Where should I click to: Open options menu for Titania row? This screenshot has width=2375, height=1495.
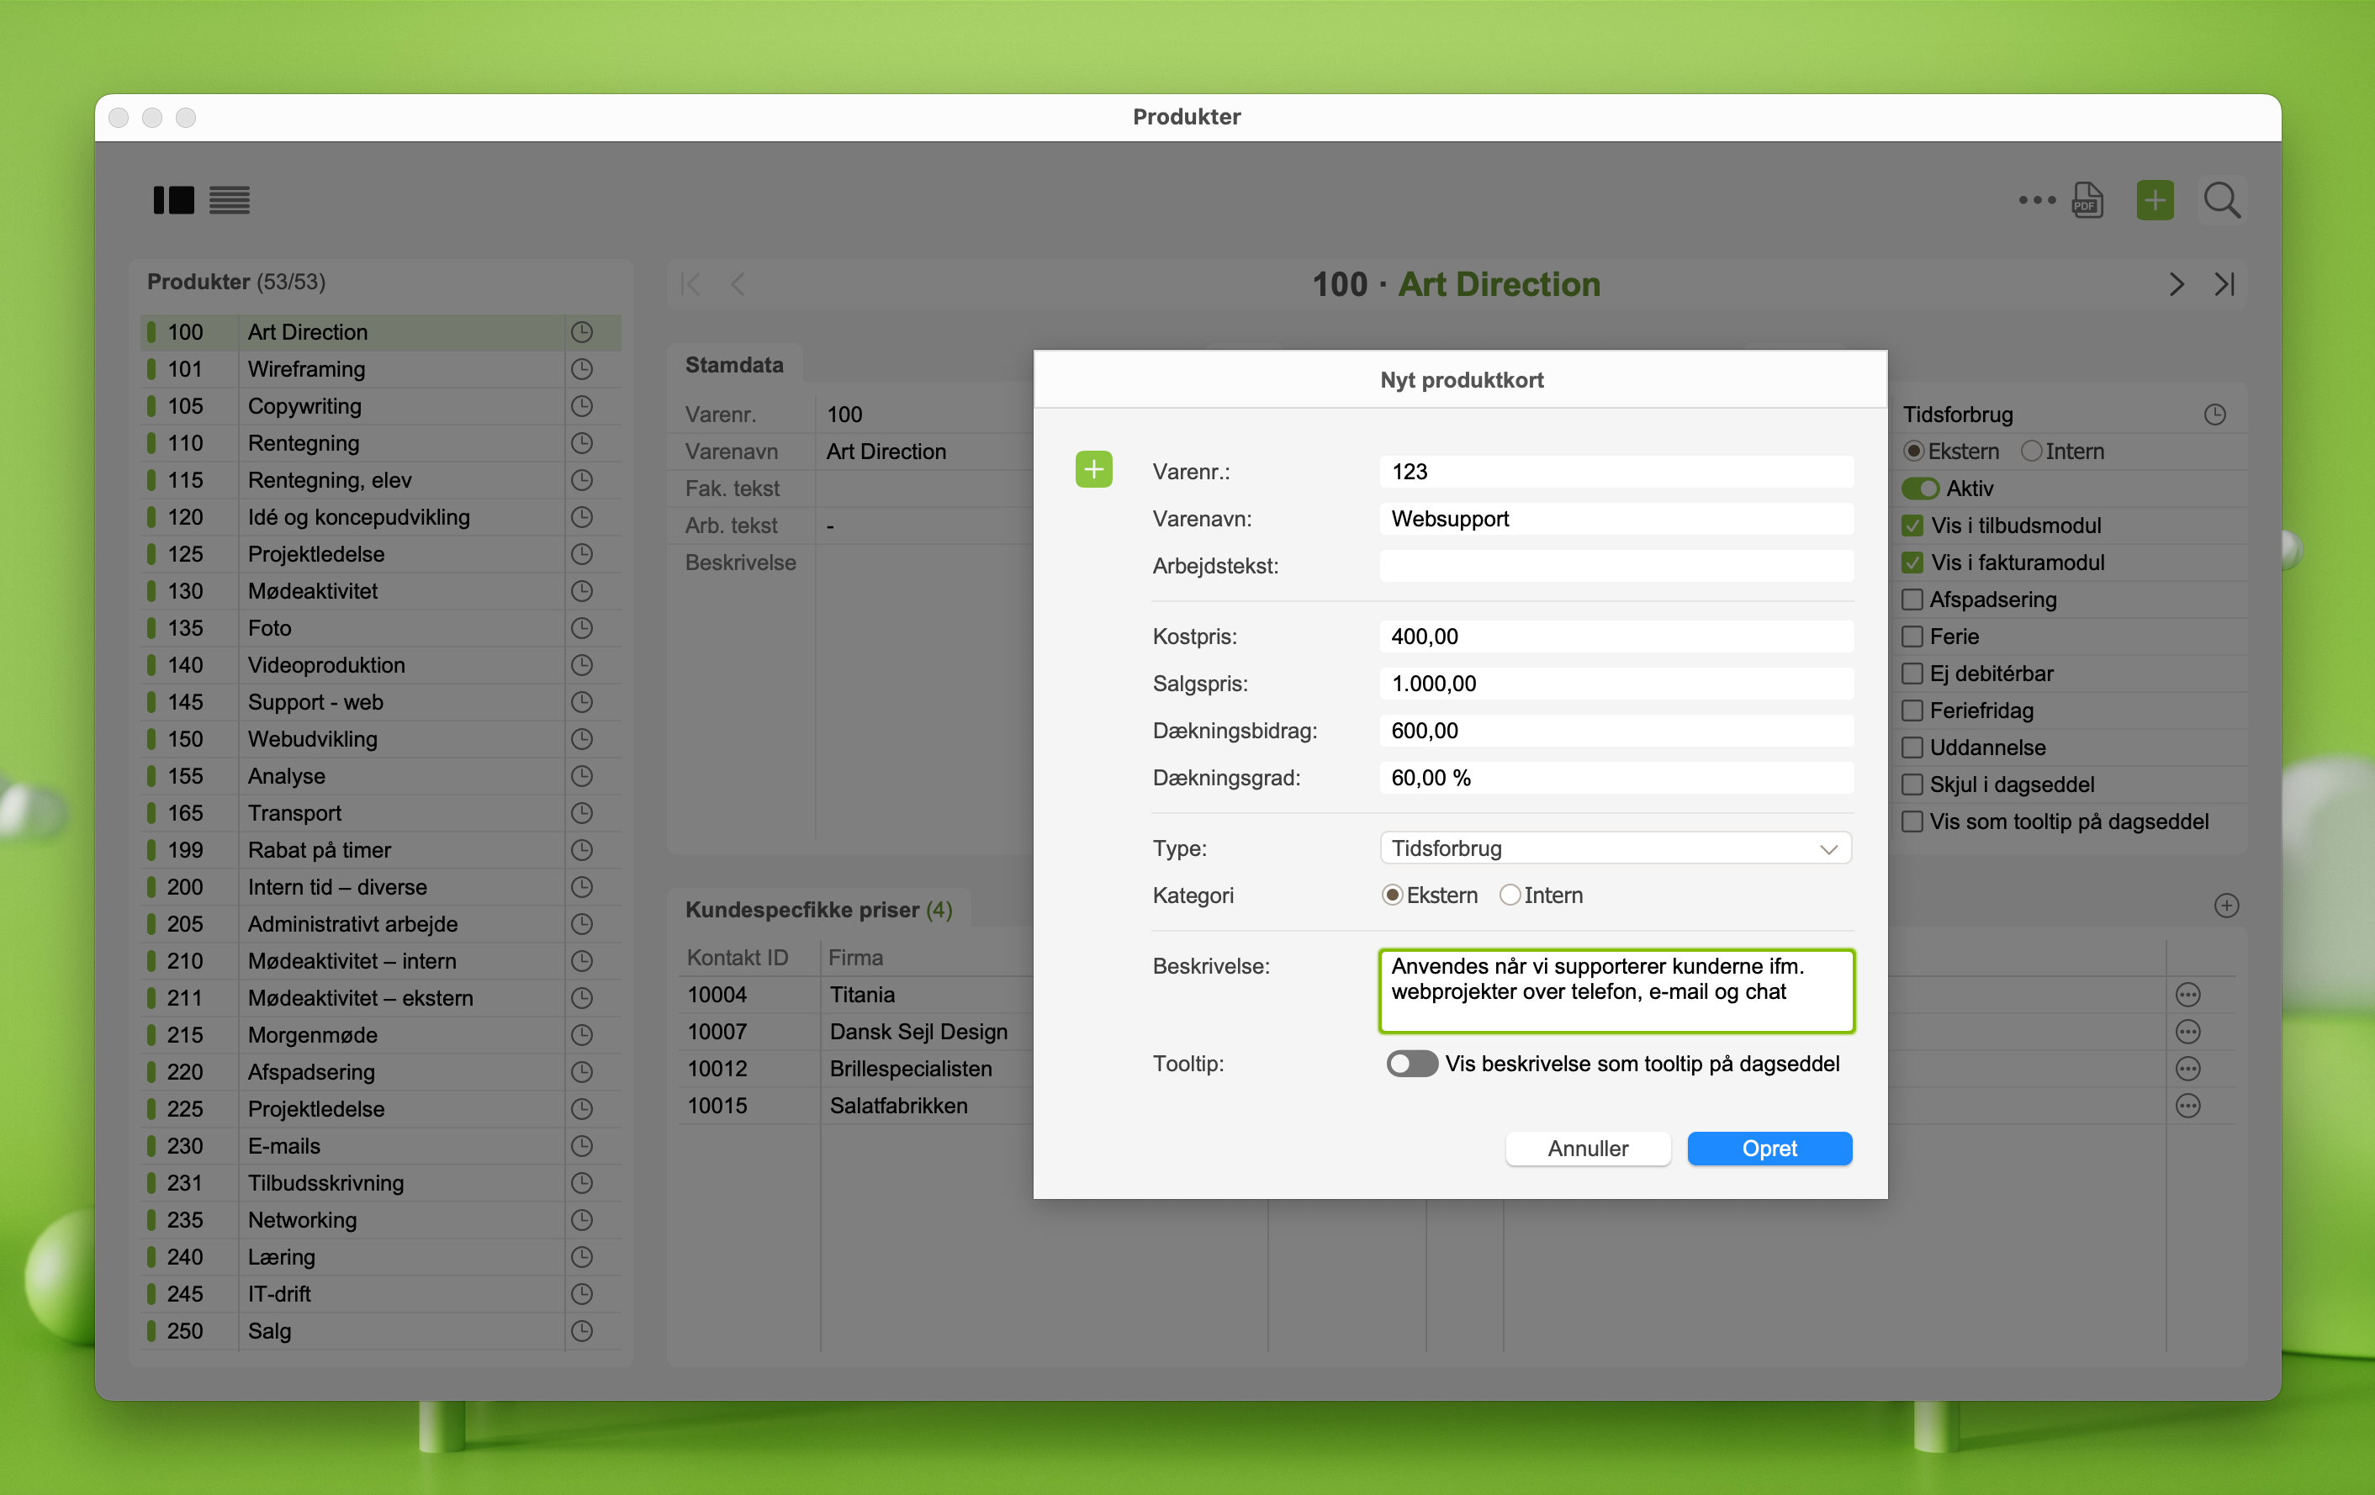(x=2187, y=994)
